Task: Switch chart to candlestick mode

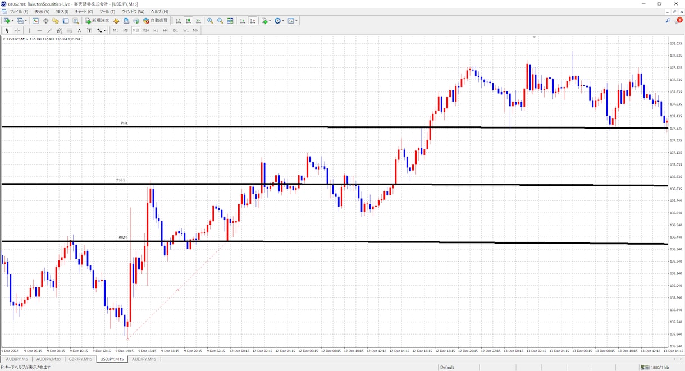Action: point(189,21)
